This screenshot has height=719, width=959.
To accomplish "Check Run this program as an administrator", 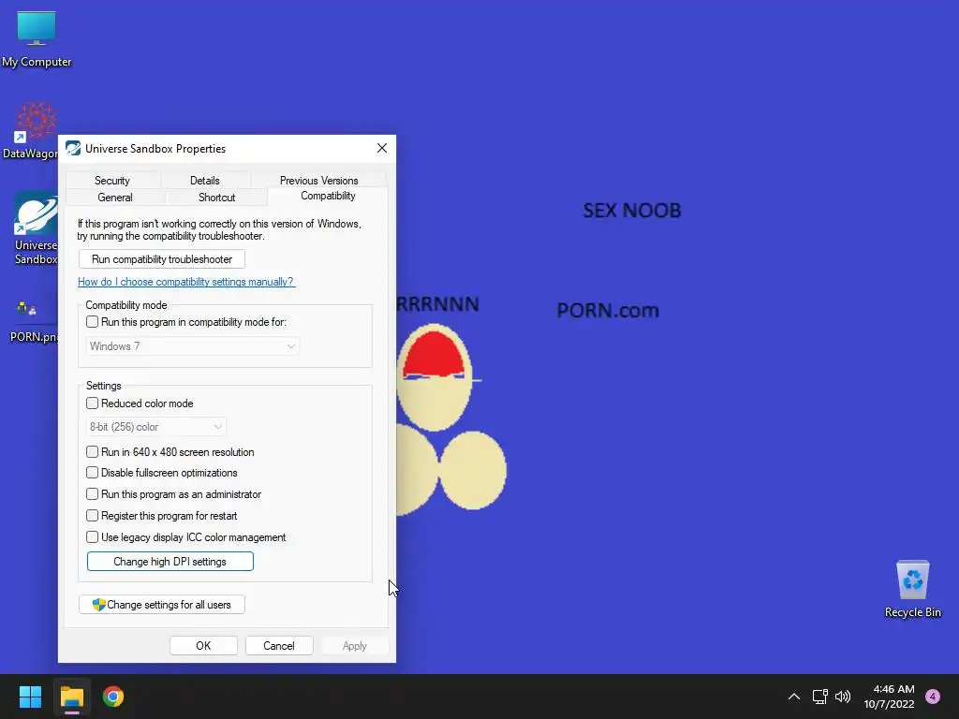I will (93, 494).
